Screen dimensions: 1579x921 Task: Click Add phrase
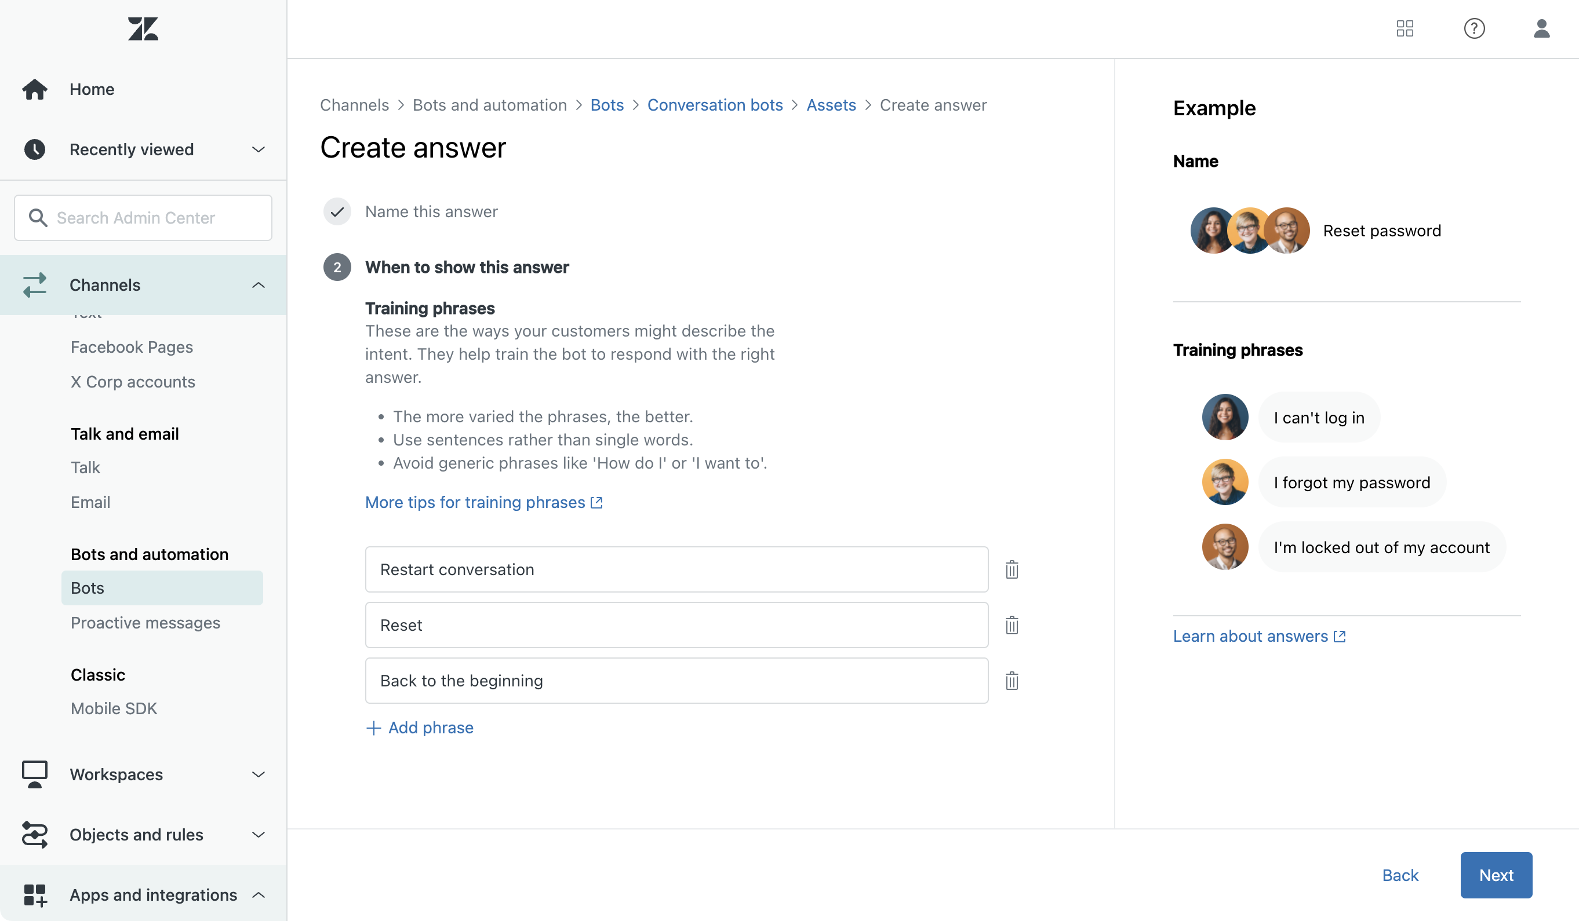point(431,727)
